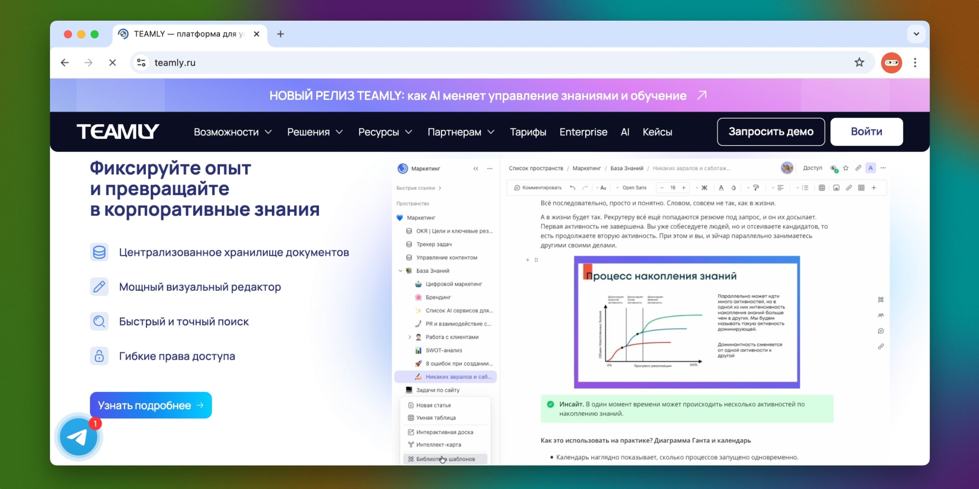The height and width of the screenshot is (489, 979).
Task: Click the plus icon at toolbar end
Action: (874, 188)
